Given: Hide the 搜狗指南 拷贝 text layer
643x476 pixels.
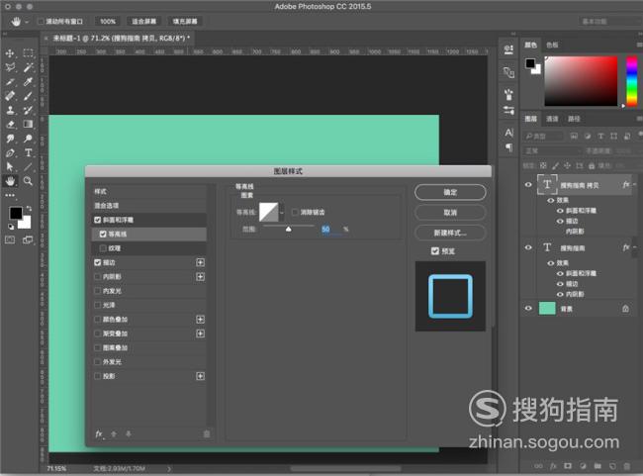Looking at the screenshot, I should click(x=528, y=185).
